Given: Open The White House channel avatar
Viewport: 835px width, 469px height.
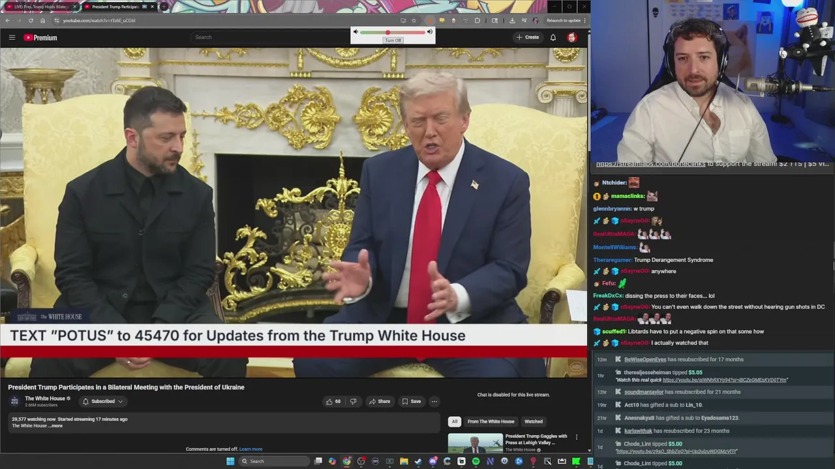Looking at the screenshot, I should pyautogui.click(x=14, y=401).
